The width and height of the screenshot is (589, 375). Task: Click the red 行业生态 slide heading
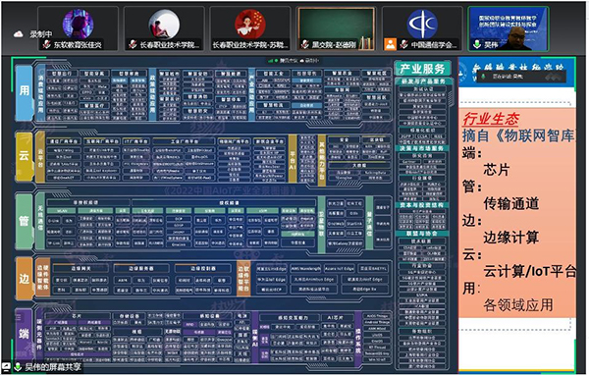tap(491, 119)
